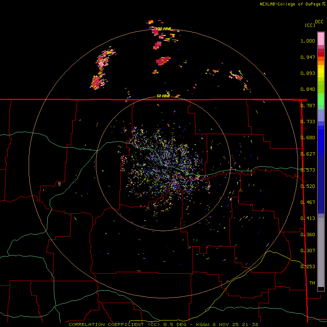Click the 0.573 scale value
327x327 pixels.
(x=308, y=170)
